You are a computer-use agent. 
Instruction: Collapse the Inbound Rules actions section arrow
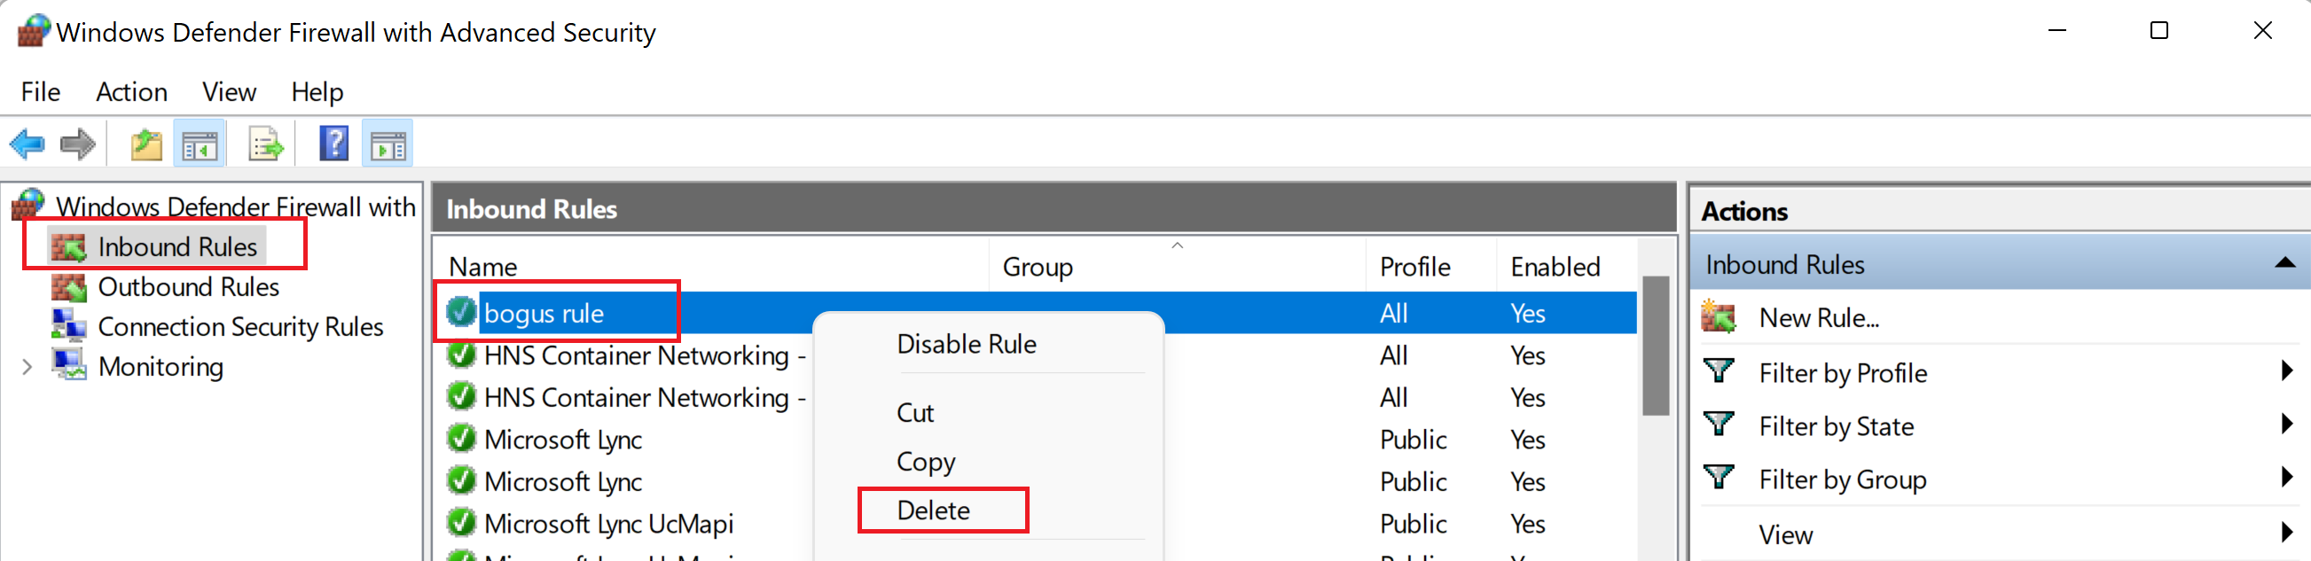pos(2285,263)
